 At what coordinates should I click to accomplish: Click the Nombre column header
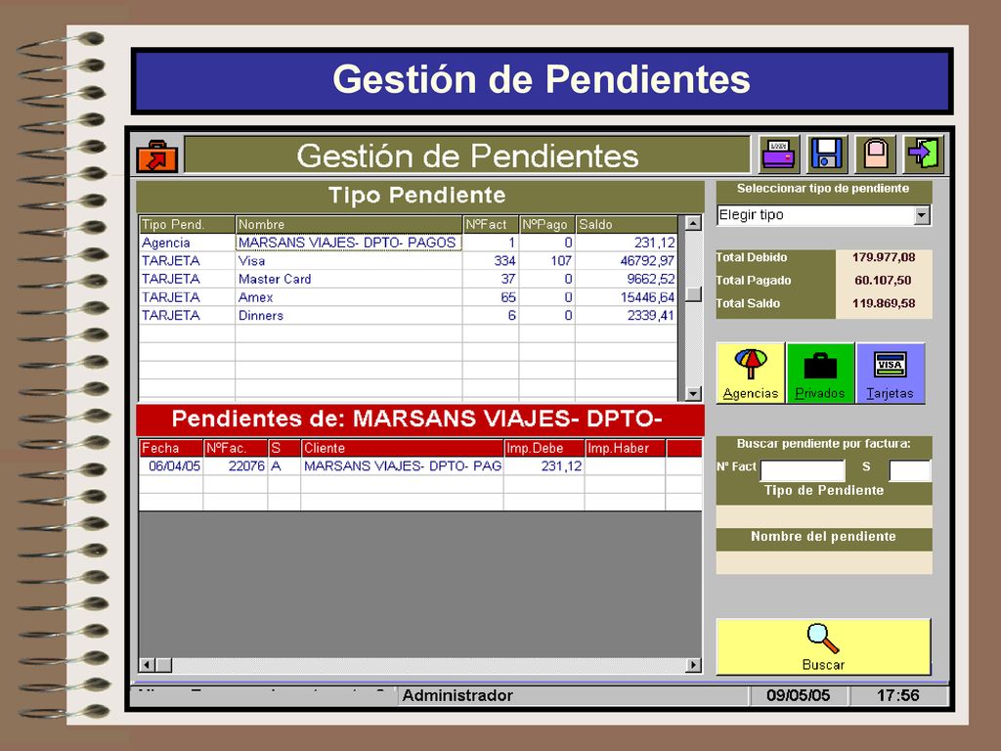coord(349,225)
